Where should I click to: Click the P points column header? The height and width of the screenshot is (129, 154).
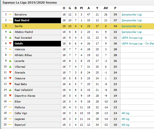pyautogui.click(x=115, y=8)
